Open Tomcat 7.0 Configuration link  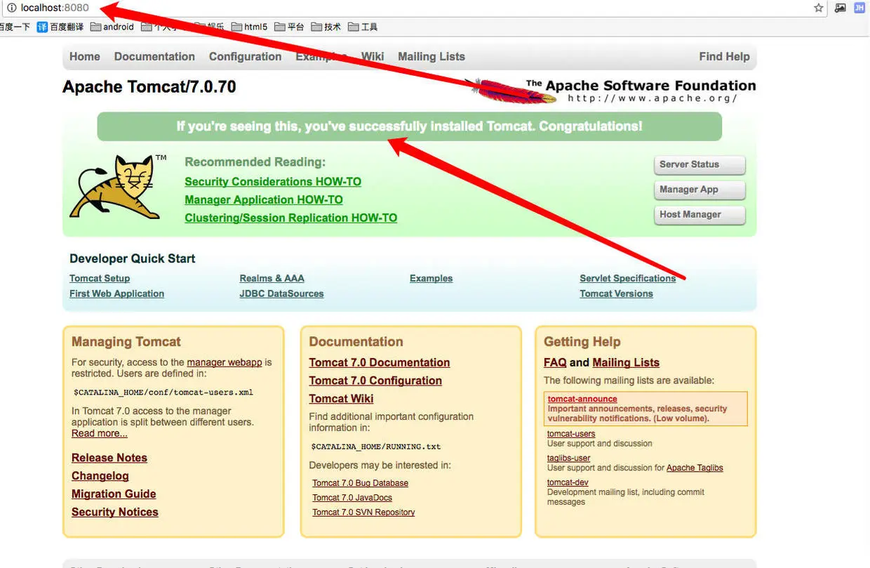coord(375,381)
